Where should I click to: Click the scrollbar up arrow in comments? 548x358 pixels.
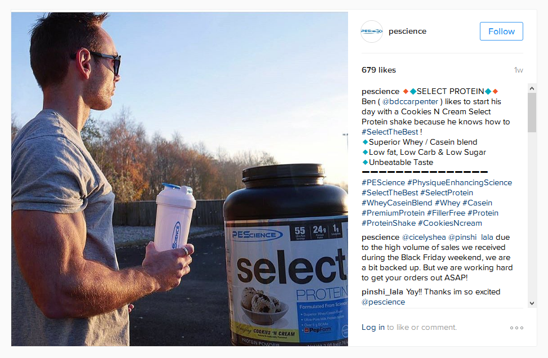click(532, 88)
